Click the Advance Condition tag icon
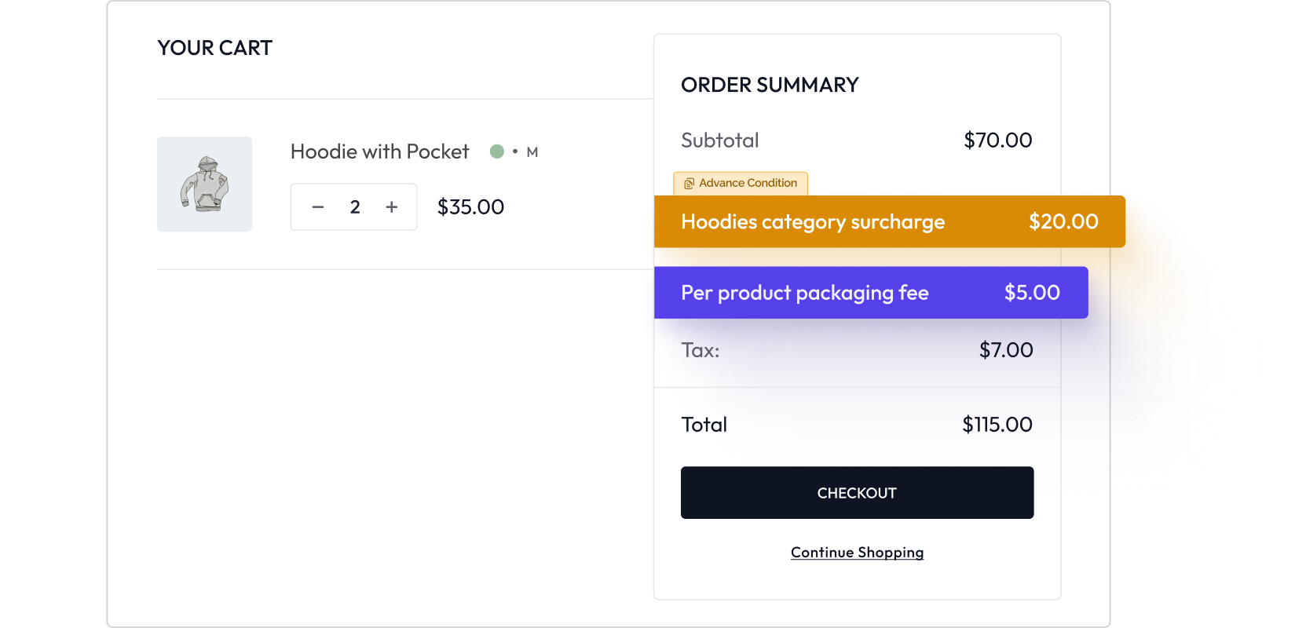The height and width of the screenshot is (628, 1295). click(x=689, y=184)
